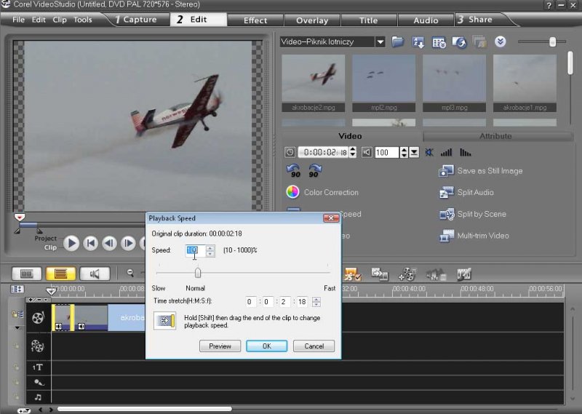Image resolution: width=582 pixels, height=414 pixels.
Task: Expand the clip volume dropdown arrow
Action: point(413,152)
